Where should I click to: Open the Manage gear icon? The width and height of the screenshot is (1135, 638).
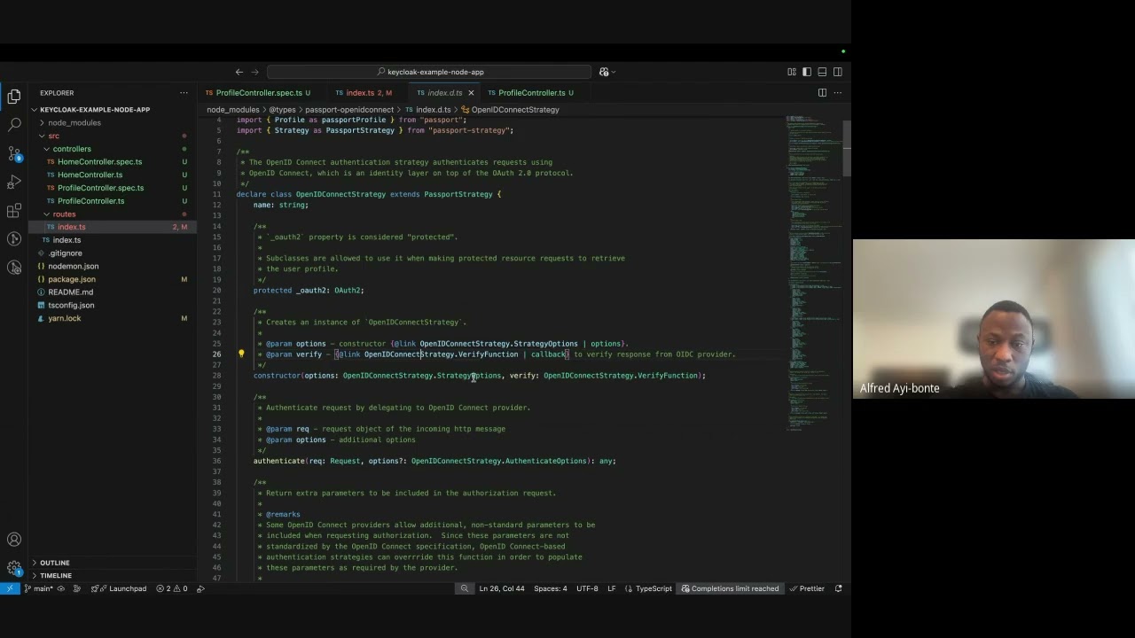pyautogui.click(x=14, y=568)
